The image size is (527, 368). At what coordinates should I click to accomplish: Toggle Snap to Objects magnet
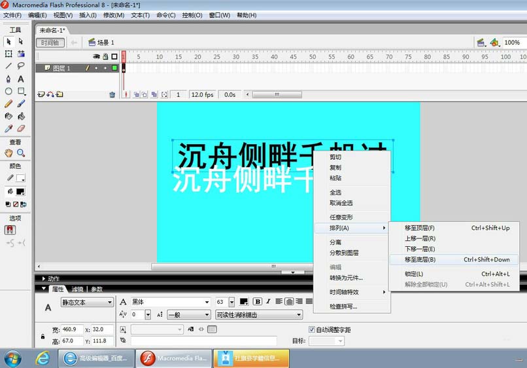(x=10, y=230)
